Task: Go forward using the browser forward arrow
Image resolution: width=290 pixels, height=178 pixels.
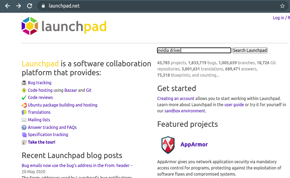Action: 19,6
